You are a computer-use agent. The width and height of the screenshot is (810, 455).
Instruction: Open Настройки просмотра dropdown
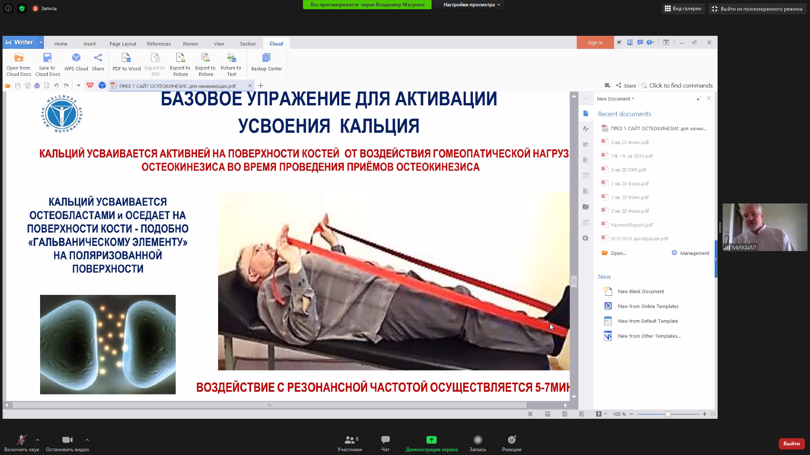click(x=471, y=5)
